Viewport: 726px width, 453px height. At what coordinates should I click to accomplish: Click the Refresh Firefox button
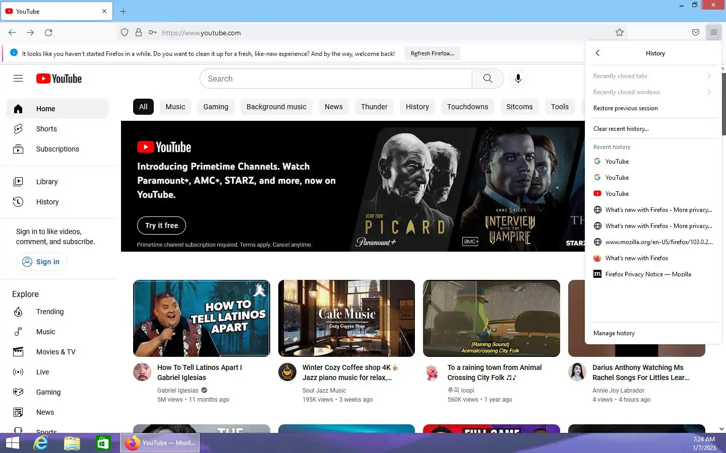coord(433,53)
